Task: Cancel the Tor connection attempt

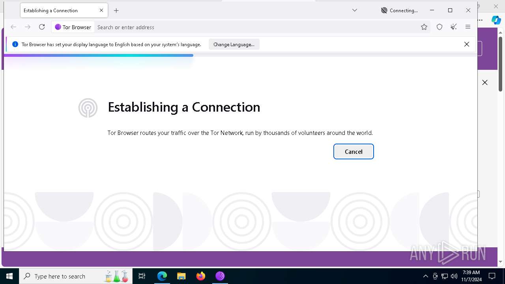Action: (x=353, y=151)
